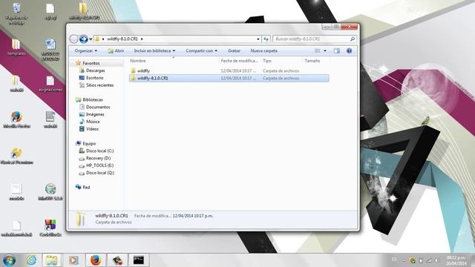Go back with the Explorer back arrow
The height and width of the screenshot is (267, 475).
coord(73,39)
